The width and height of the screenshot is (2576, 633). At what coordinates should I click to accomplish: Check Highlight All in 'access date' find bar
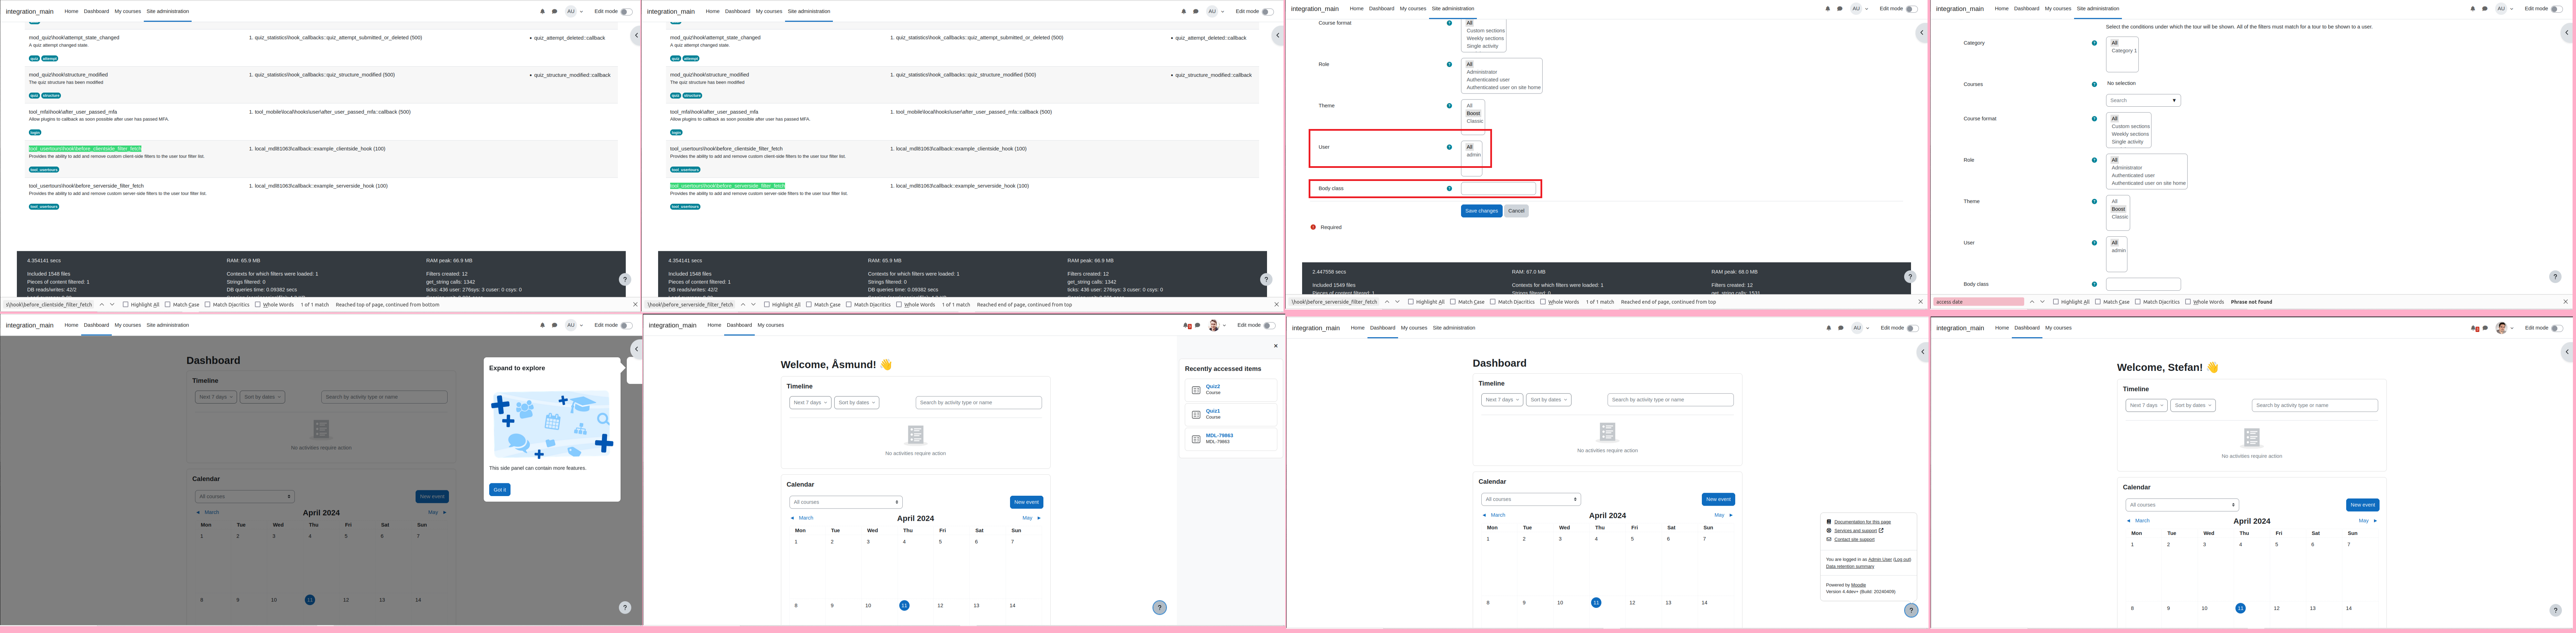pyautogui.click(x=2056, y=302)
